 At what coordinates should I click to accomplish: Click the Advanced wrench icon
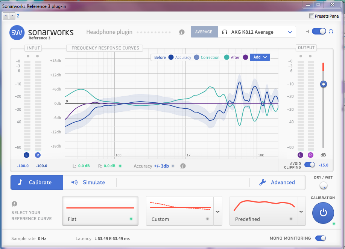coord(263,182)
